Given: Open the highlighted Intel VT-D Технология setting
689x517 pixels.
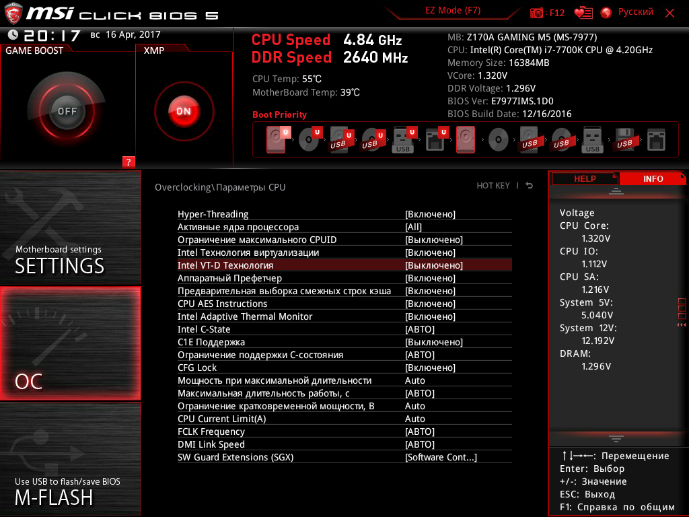Looking at the screenshot, I should tap(344, 265).
